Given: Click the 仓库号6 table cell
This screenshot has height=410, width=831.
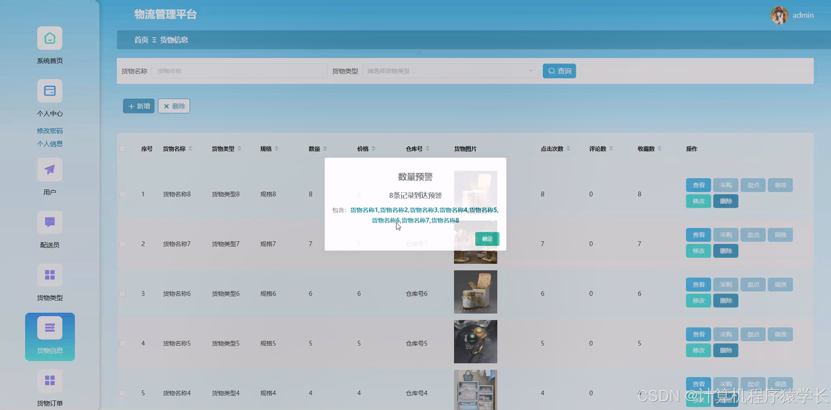Looking at the screenshot, I should [x=416, y=294].
